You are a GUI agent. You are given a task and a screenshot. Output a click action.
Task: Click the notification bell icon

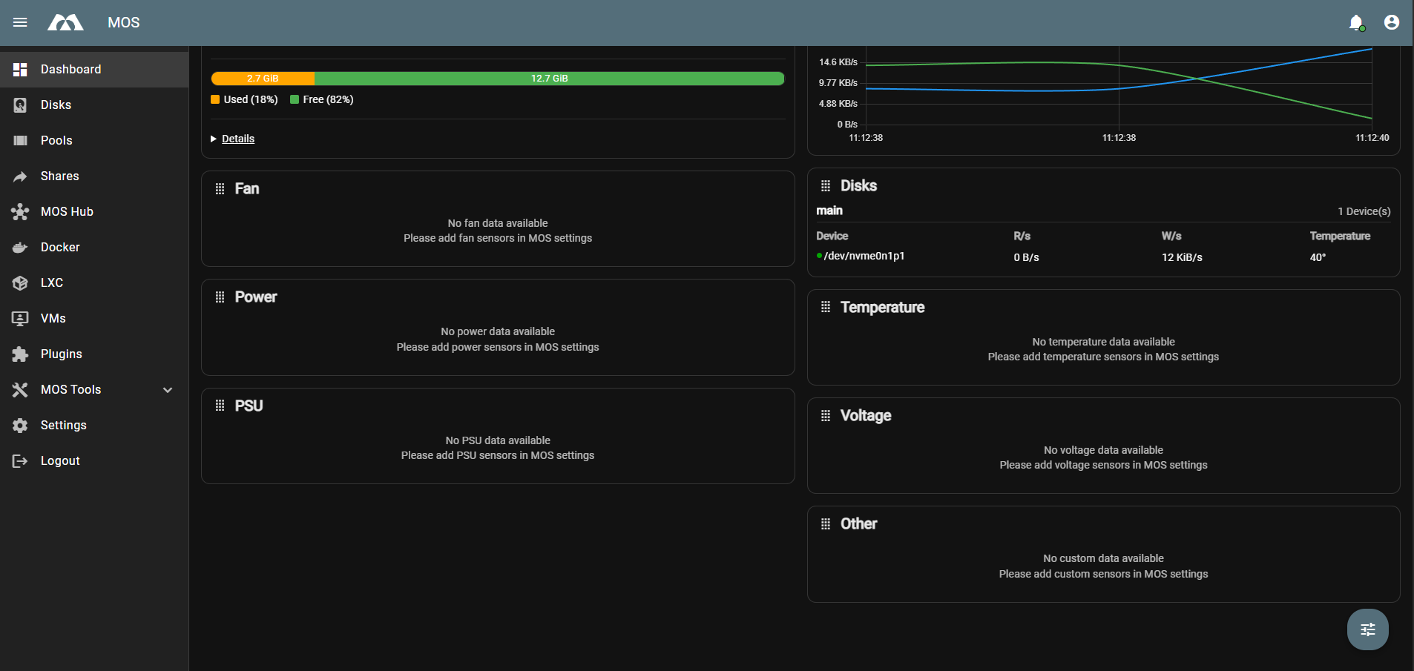pos(1356,22)
